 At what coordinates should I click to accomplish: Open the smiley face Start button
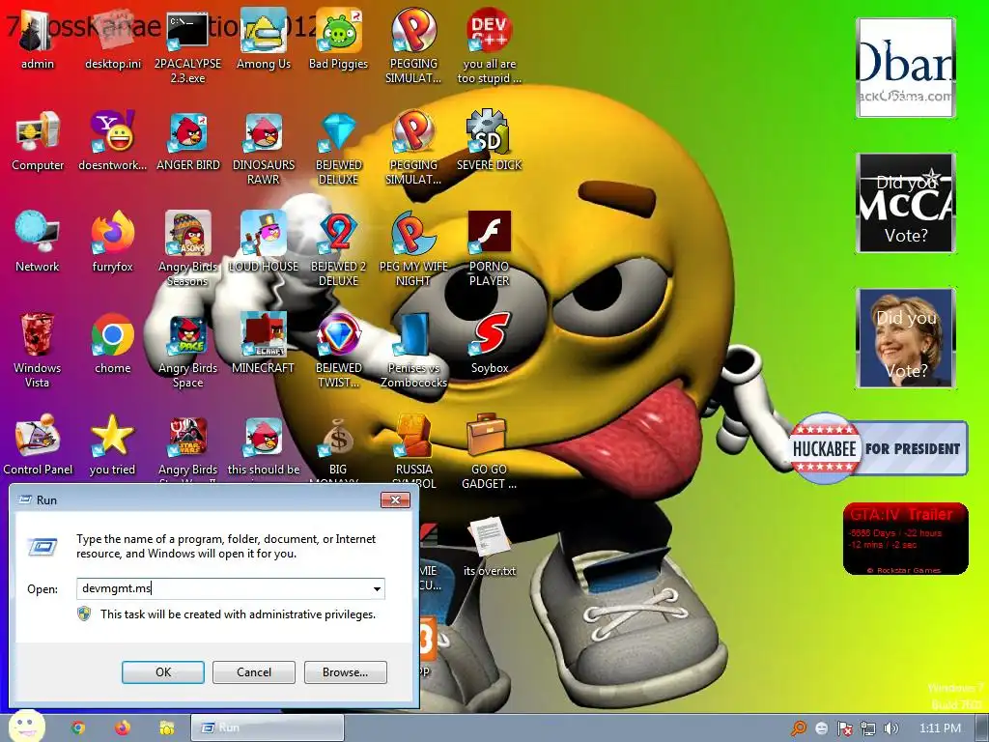[x=26, y=727]
